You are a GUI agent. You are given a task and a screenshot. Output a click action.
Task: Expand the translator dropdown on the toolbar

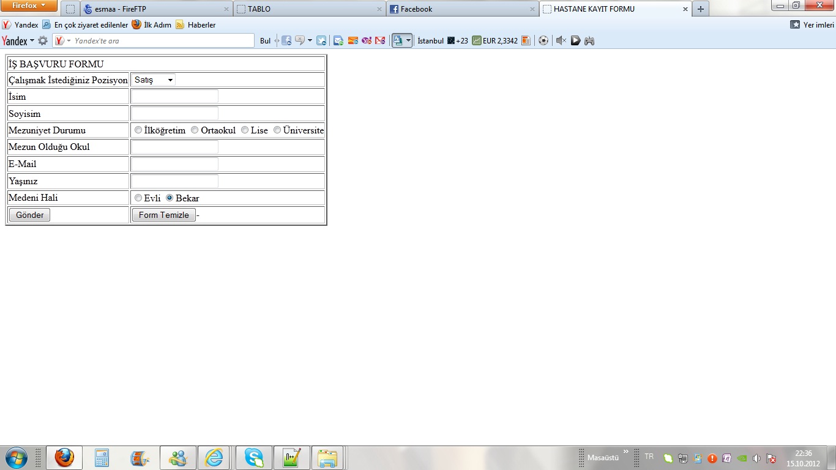tap(408, 40)
